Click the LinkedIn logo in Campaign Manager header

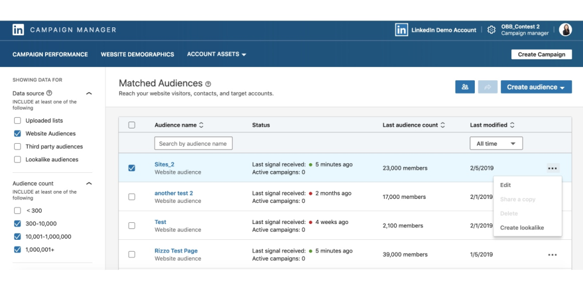18,30
